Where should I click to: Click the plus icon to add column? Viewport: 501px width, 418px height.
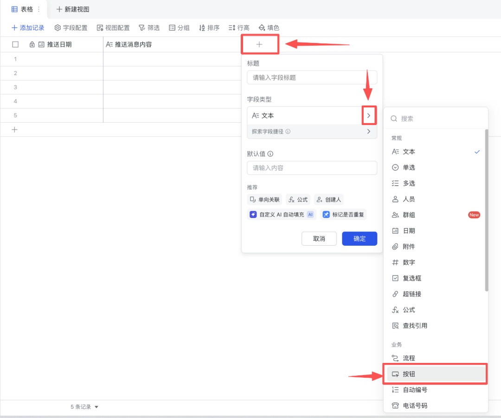259,44
